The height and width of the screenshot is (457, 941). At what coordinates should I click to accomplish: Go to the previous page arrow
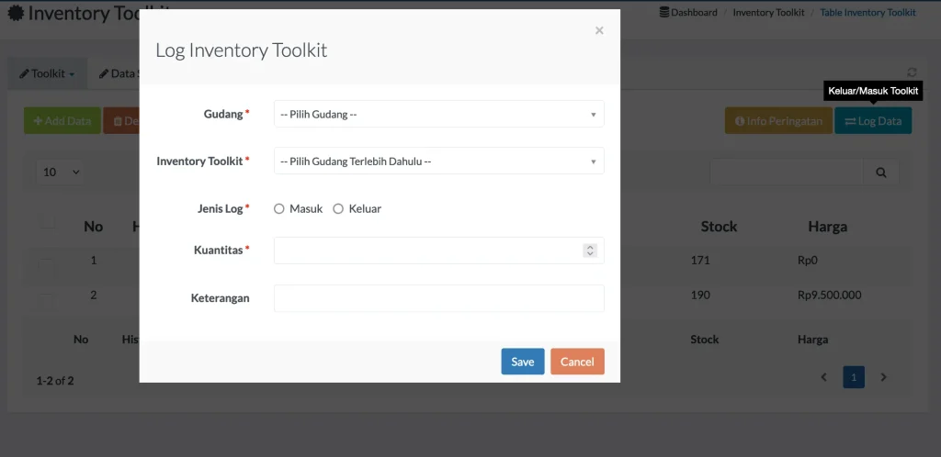824,377
